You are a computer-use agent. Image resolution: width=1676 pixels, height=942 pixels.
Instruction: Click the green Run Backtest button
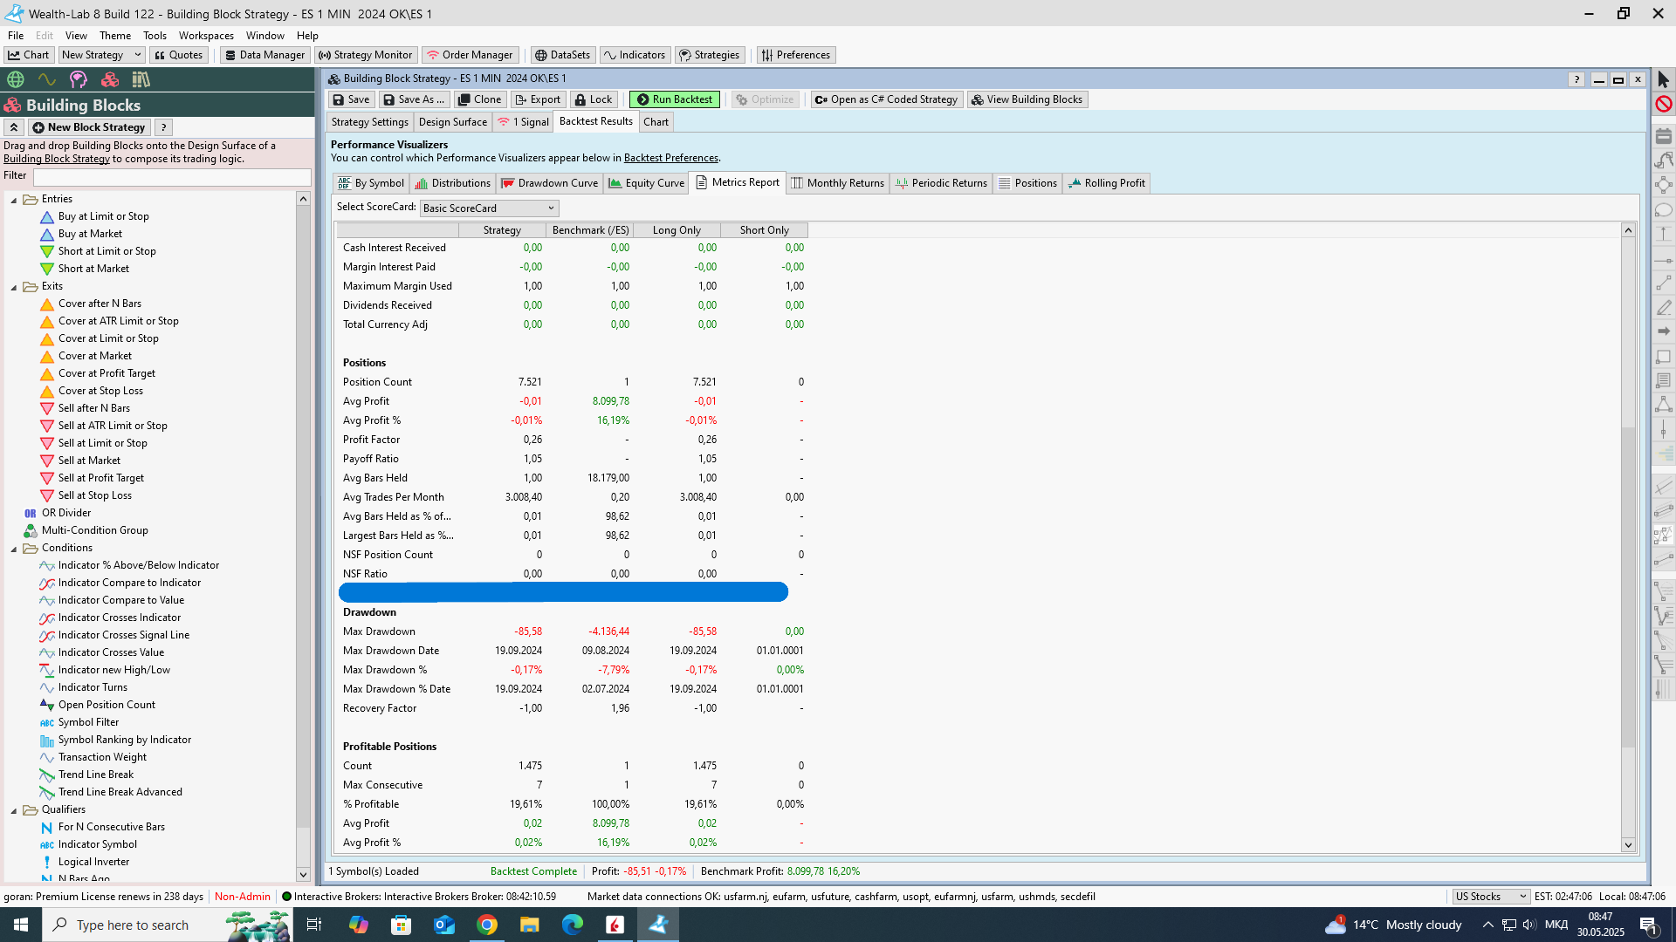pyautogui.click(x=674, y=99)
